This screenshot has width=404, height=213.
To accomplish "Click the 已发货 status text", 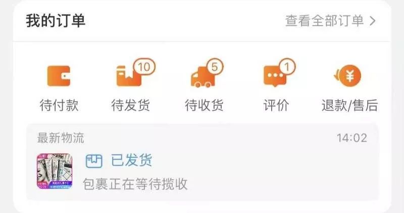I will 132,160.
